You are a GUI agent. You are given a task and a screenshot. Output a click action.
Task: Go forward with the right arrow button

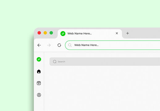(x=49, y=45)
